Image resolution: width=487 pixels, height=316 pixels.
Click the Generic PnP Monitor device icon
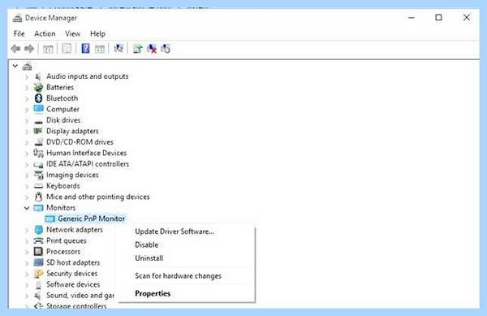pos(50,219)
